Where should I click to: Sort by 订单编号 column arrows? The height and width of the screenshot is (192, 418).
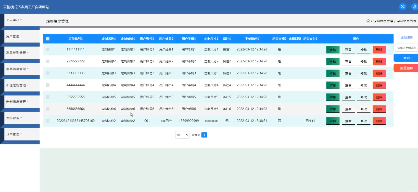[82, 39]
